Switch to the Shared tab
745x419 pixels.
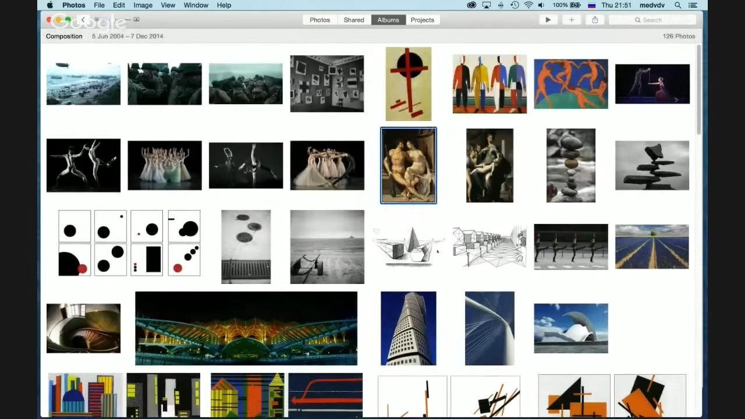(354, 20)
